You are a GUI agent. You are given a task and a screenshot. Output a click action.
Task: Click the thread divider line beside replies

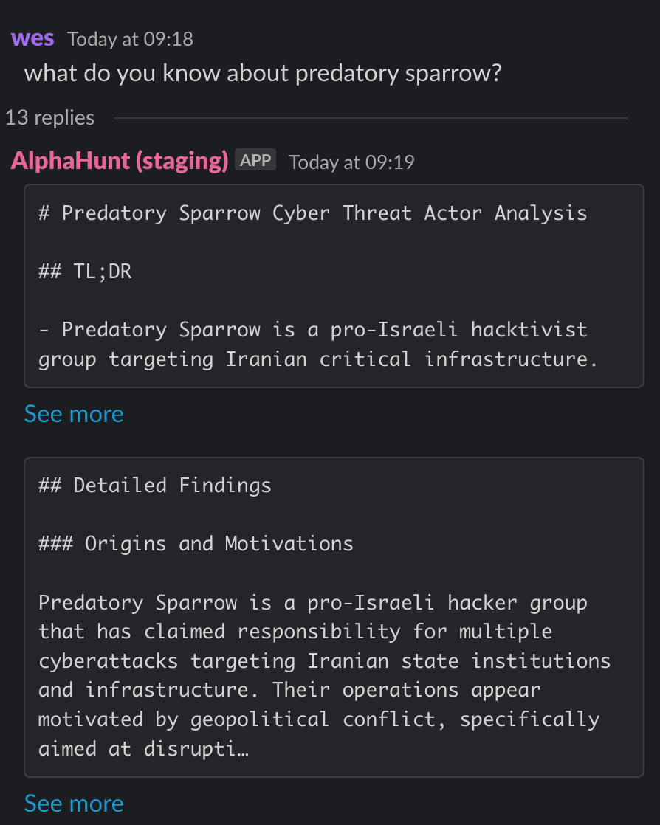371,118
